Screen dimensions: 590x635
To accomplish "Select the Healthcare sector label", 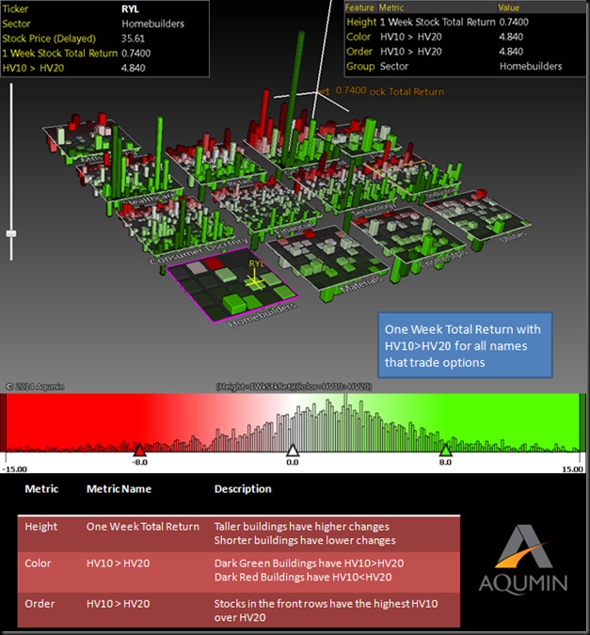I will point(150,198).
